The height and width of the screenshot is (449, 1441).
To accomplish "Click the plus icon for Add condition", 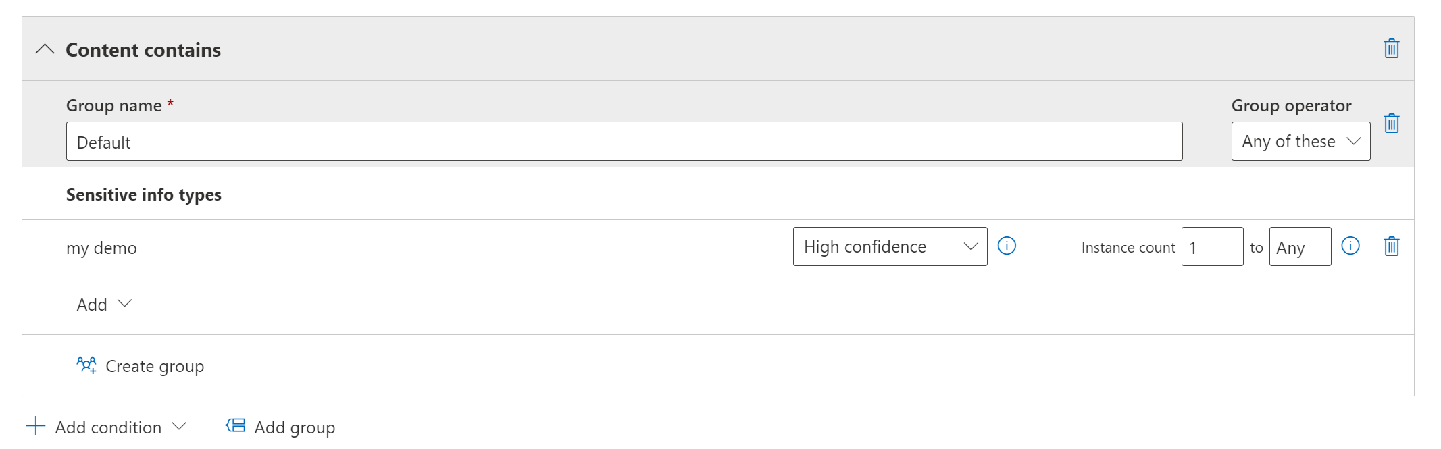I will [35, 426].
